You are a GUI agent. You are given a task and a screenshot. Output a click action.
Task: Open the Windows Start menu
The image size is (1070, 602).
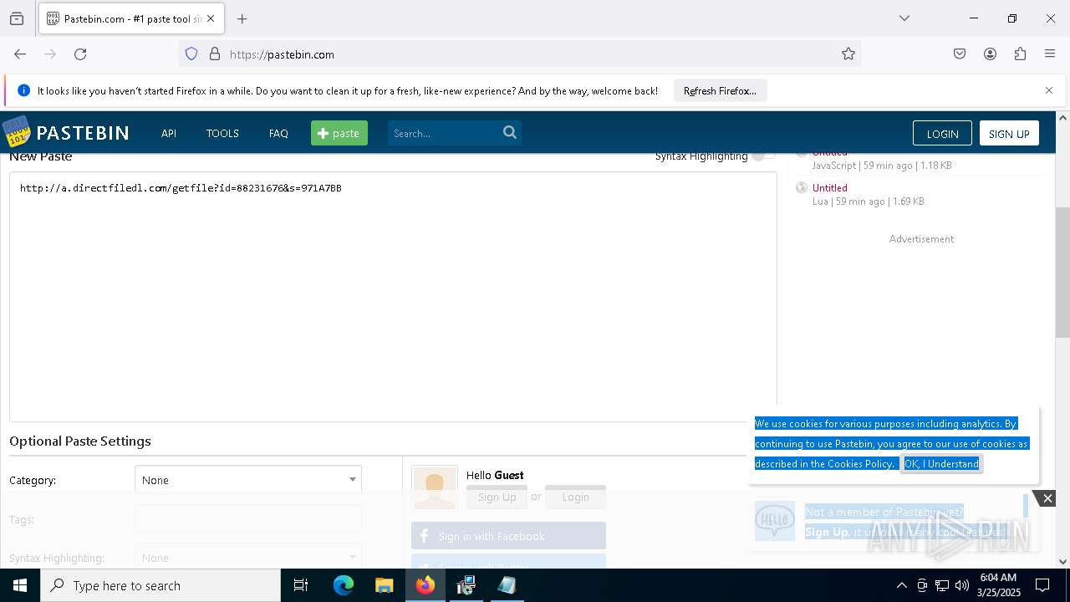(x=20, y=585)
